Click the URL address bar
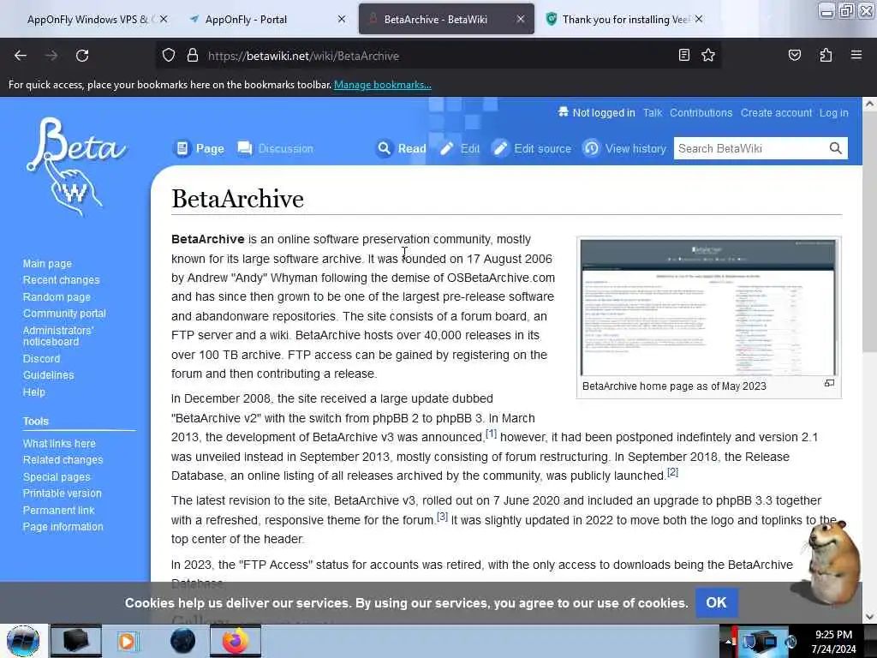877x658 pixels. tap(436, 56)
